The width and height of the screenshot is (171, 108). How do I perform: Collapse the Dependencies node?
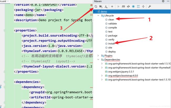tap(98, 60)
